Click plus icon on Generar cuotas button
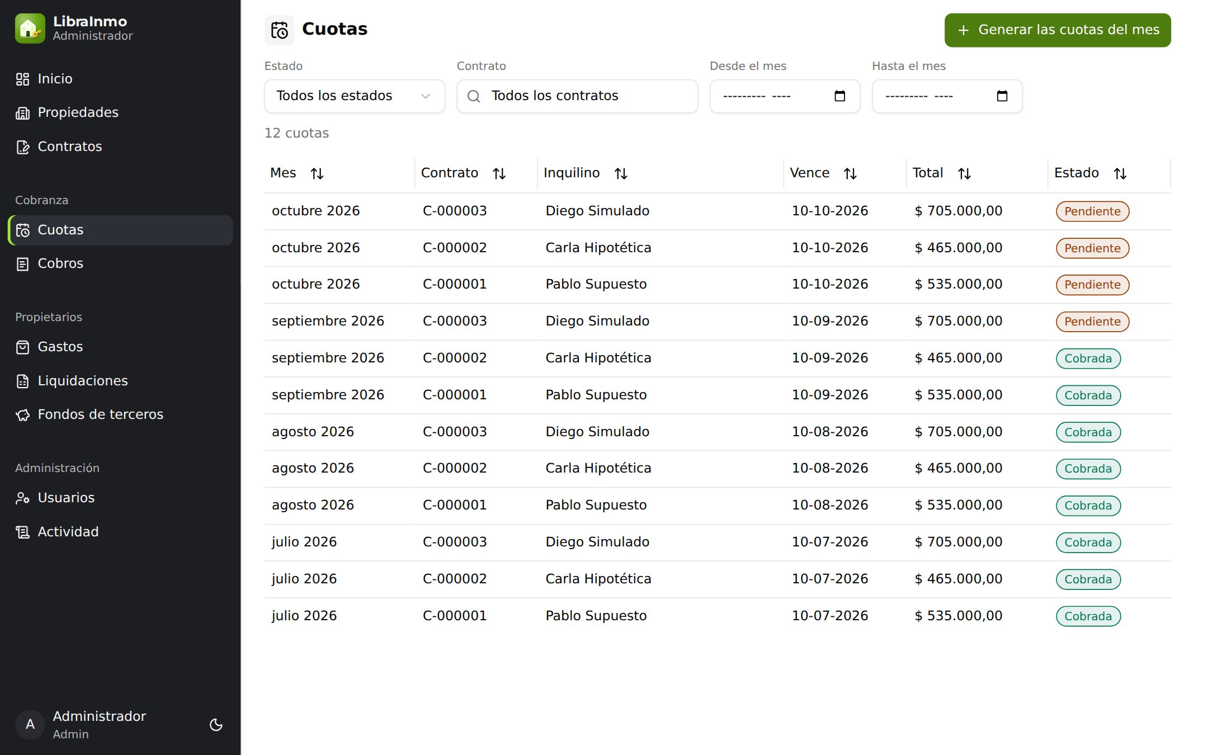The image size is (1208, 755). 963,30
